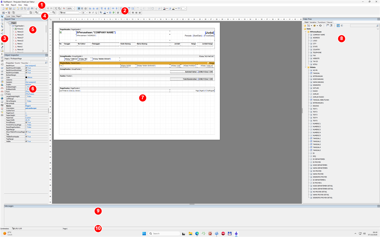This screenshot has height=237, width=380.
Task: Insert a System text (sigma) object
Action: [2, 54]
